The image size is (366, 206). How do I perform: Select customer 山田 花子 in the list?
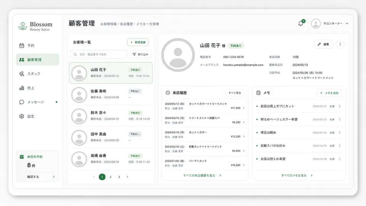pos(111,73)
